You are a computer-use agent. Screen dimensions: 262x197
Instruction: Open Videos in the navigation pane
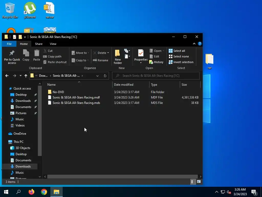pyautogui.click(x=20, y=125)
